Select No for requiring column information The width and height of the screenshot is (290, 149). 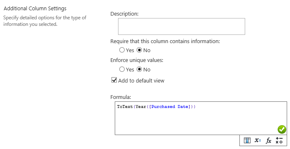click(139, 50)
